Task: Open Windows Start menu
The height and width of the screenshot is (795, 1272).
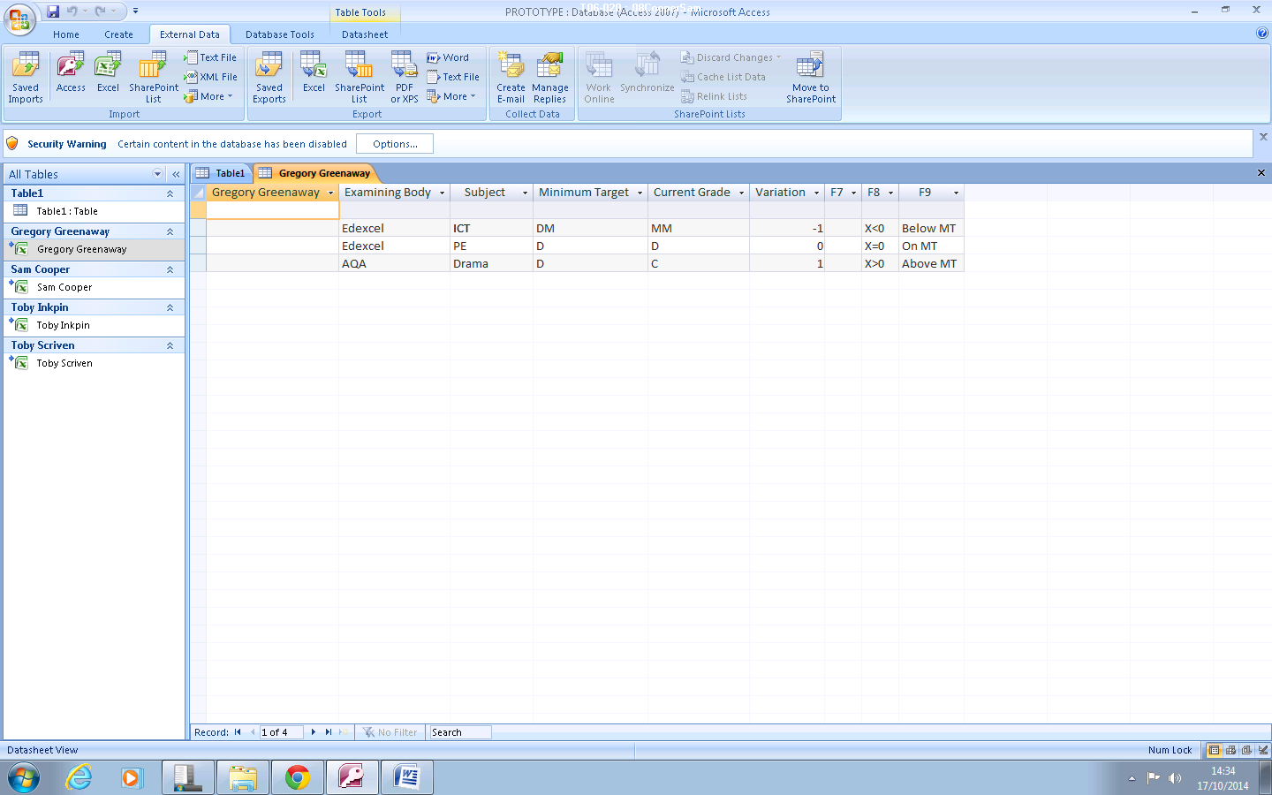Action: 24,778
